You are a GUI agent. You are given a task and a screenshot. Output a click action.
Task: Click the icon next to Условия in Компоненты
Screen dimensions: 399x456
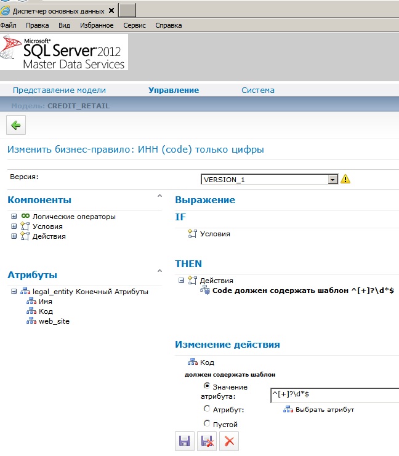25,226
